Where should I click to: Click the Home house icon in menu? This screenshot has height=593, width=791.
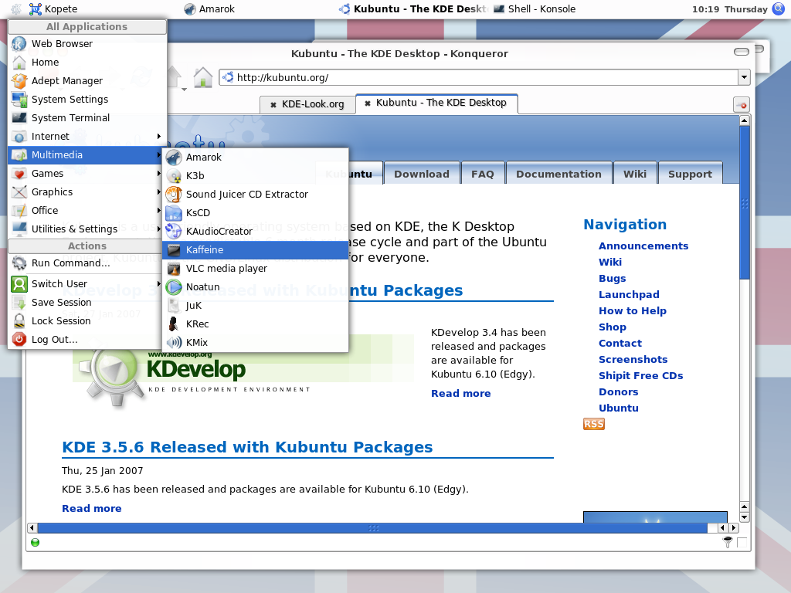tap(19, 63)
